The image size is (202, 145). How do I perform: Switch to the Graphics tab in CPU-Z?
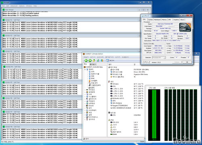(176, 20)
